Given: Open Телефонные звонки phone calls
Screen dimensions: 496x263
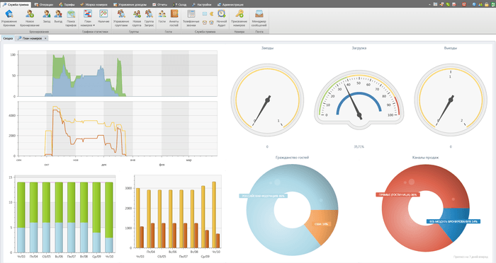Looking at the screenshot, I should coord(191,18).
